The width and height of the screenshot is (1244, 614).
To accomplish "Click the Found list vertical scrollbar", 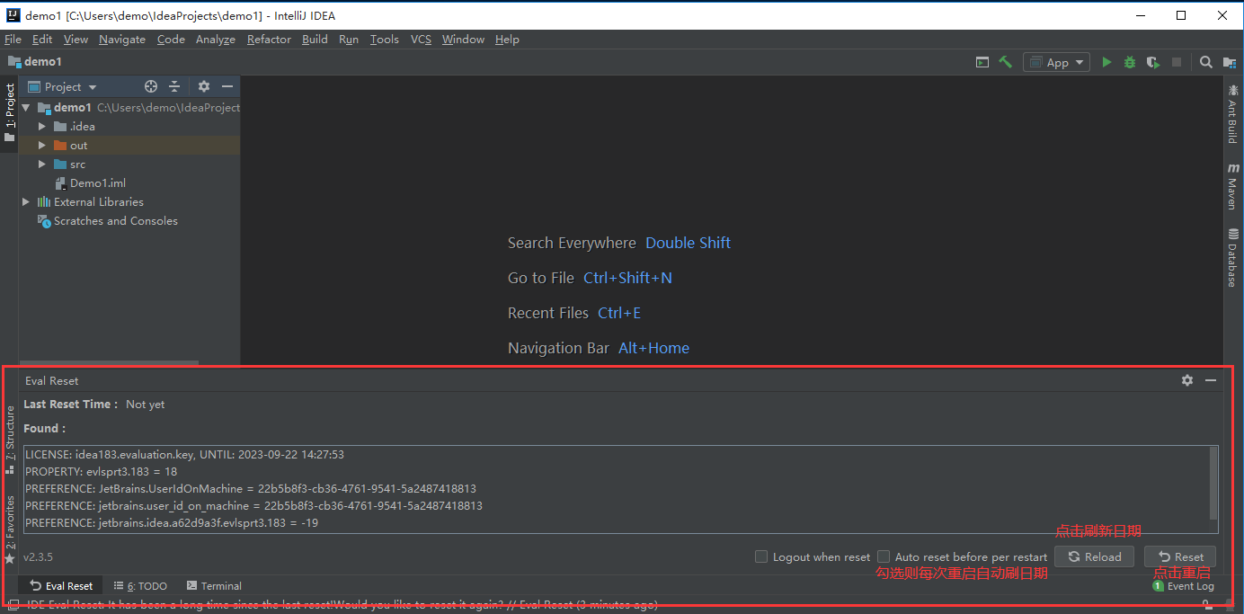I will pos(1213,483).
